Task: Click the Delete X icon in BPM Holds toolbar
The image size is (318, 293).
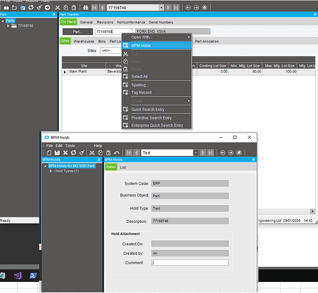Action: (x=65, y=153)
